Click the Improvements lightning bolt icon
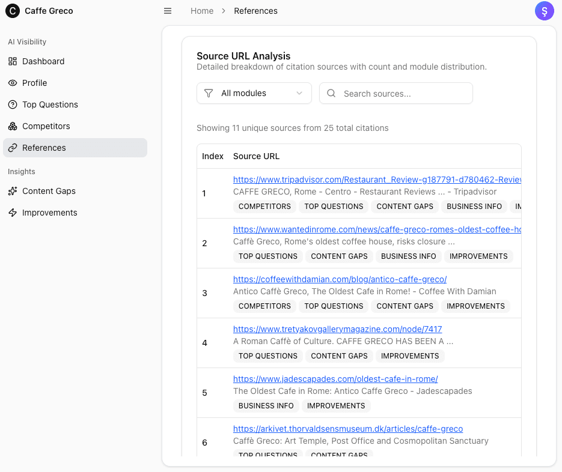 point(13,213)
